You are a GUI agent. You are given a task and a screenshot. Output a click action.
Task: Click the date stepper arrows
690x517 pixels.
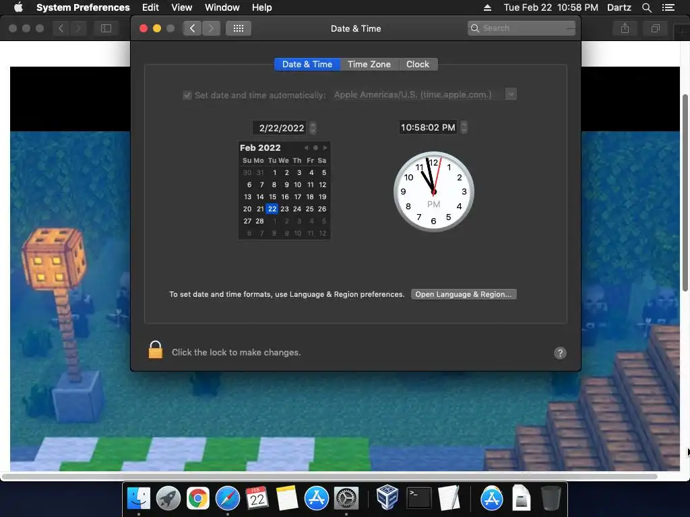(x=313, y=128)
